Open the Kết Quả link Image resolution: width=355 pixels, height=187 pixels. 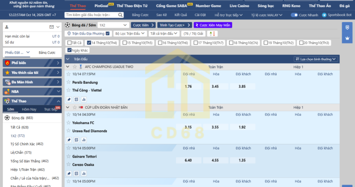click(181, 15)
